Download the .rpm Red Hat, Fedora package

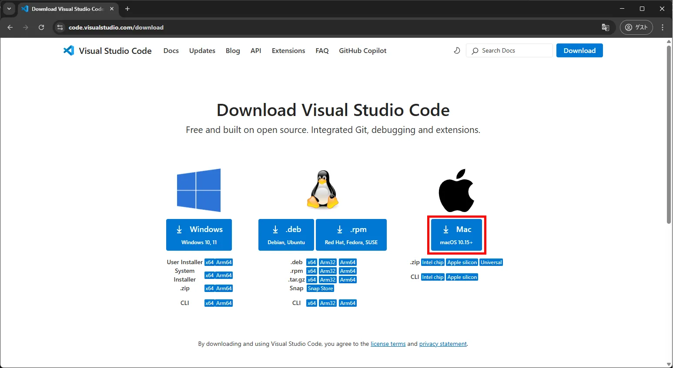tap(351, 235)
